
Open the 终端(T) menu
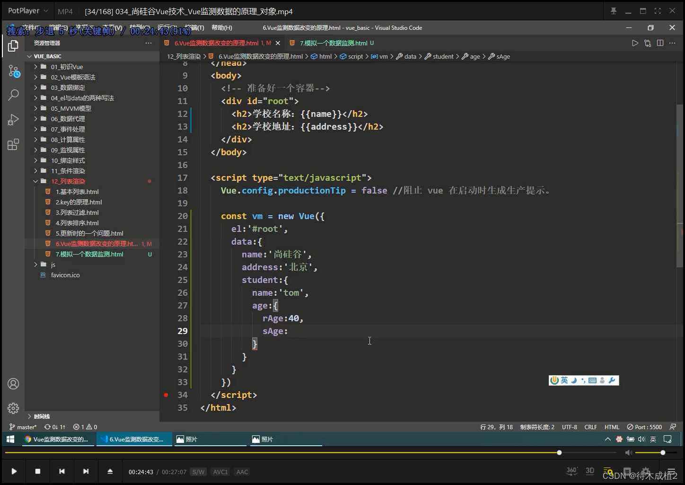[194, 28]
